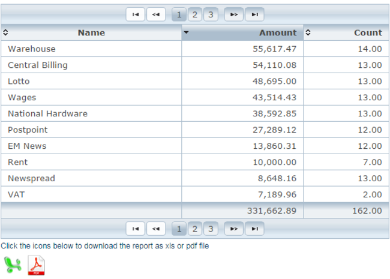
Task: Sort table by Amount column header
Action: [x=242, y=32]
